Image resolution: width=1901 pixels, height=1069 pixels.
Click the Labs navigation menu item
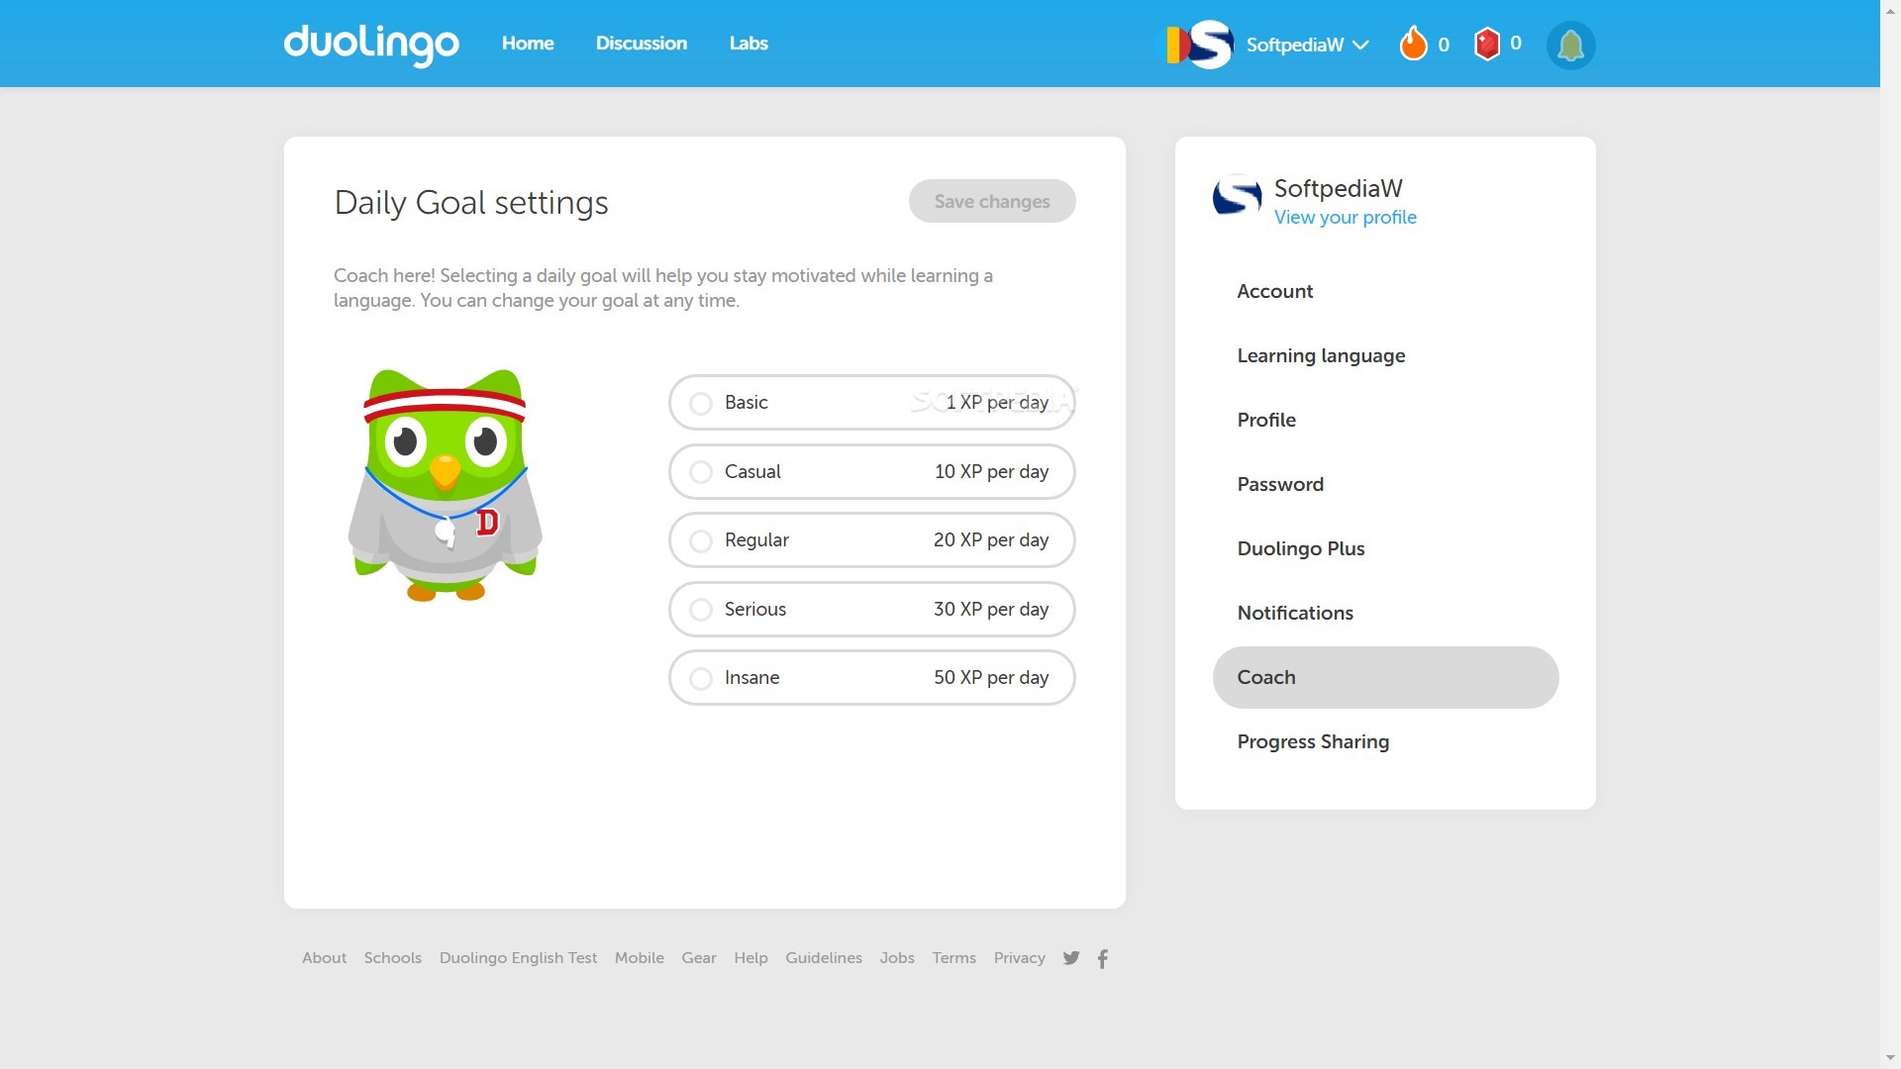point(749,44)
